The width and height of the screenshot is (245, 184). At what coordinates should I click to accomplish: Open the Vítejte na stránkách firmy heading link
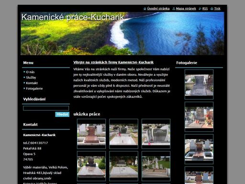coord(113,62)
